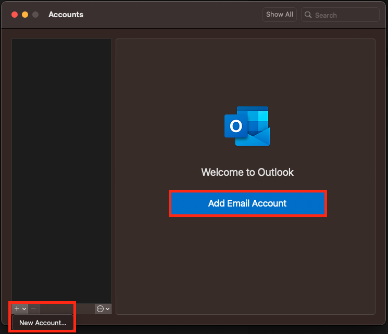Screen dimensions: 388x334
Task: Click the magnifying glass search icon
Action: (x=308, y=15)
